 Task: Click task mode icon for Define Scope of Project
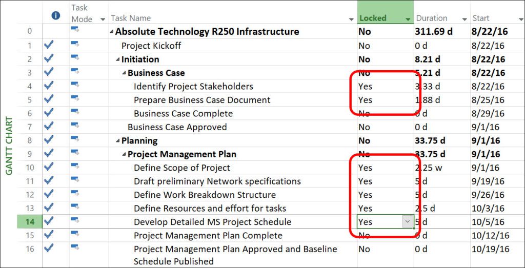[75, 166]
